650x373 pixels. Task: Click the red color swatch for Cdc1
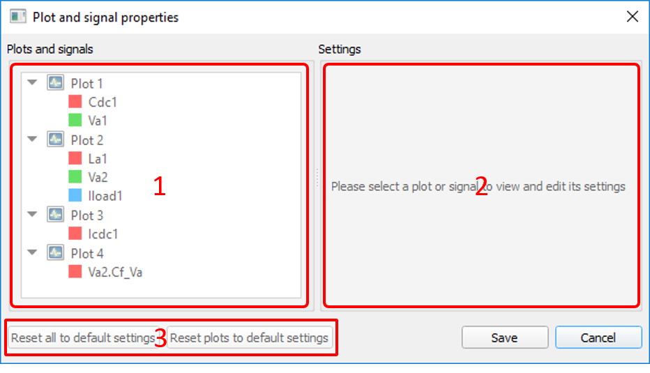(75, 102)
